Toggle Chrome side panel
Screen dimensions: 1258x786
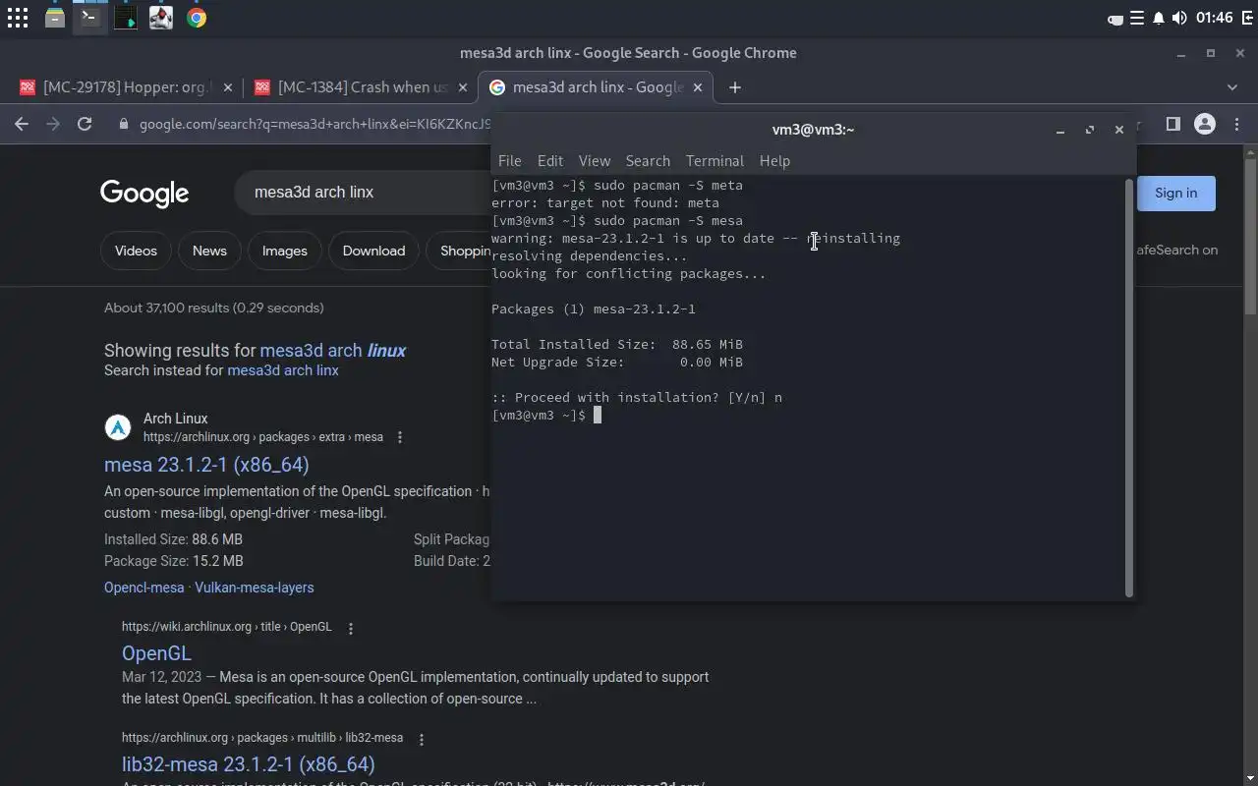tap(1172, 124)
